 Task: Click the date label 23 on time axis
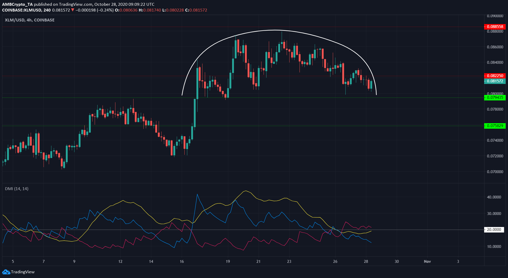pyautogui.click(x=289, y=262)
